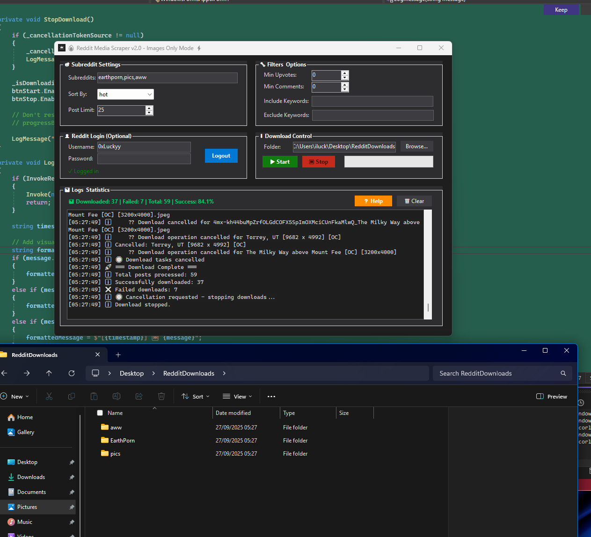591x537 pixels.
Task: Expand the Sort menu in Explorer
Action: pyautogui.click(x=196, y=396)
